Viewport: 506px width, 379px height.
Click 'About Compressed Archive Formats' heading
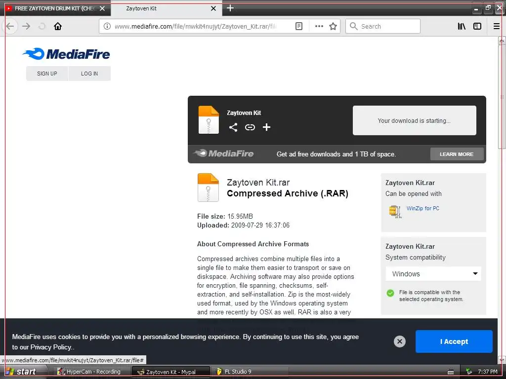[x=253, y=244]
